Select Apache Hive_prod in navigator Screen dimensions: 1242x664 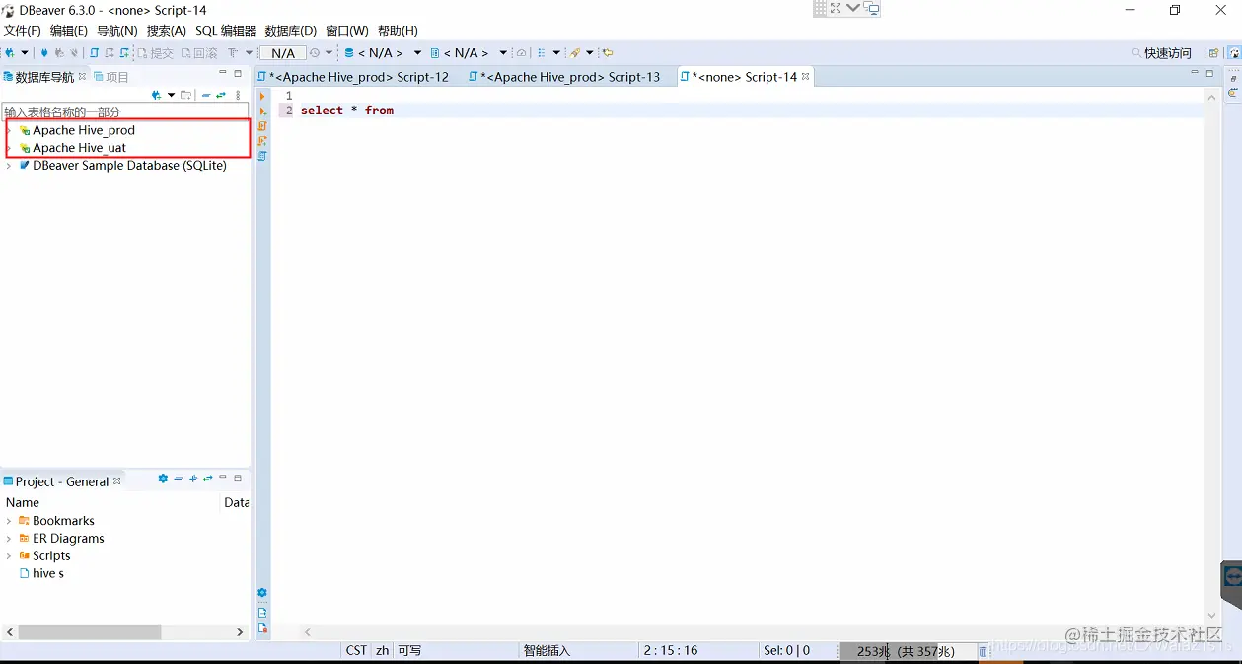[84, 130]
